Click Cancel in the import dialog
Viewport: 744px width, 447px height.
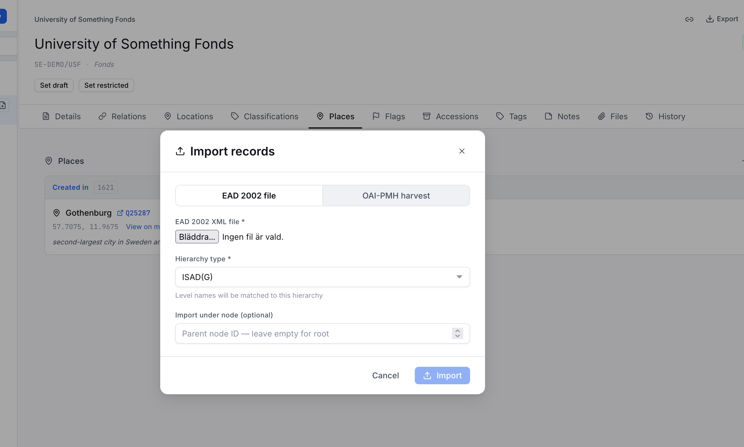385,376
